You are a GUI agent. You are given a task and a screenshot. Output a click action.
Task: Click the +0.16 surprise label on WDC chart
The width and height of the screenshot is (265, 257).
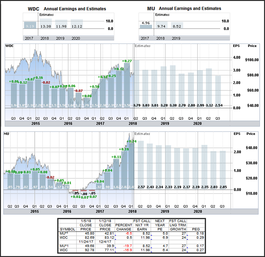pyautogui.click(x=38, y=78)
